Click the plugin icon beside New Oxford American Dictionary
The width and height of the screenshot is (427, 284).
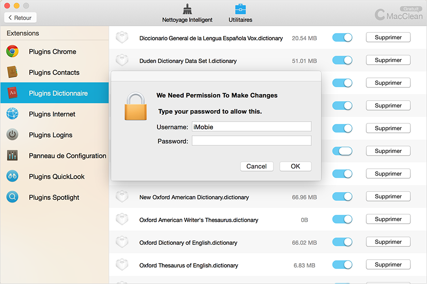point(122,196)
